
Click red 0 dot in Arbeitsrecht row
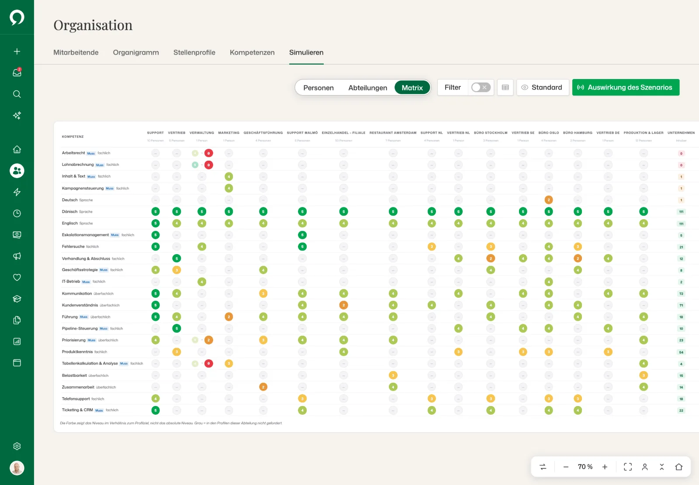coord(209,153)
